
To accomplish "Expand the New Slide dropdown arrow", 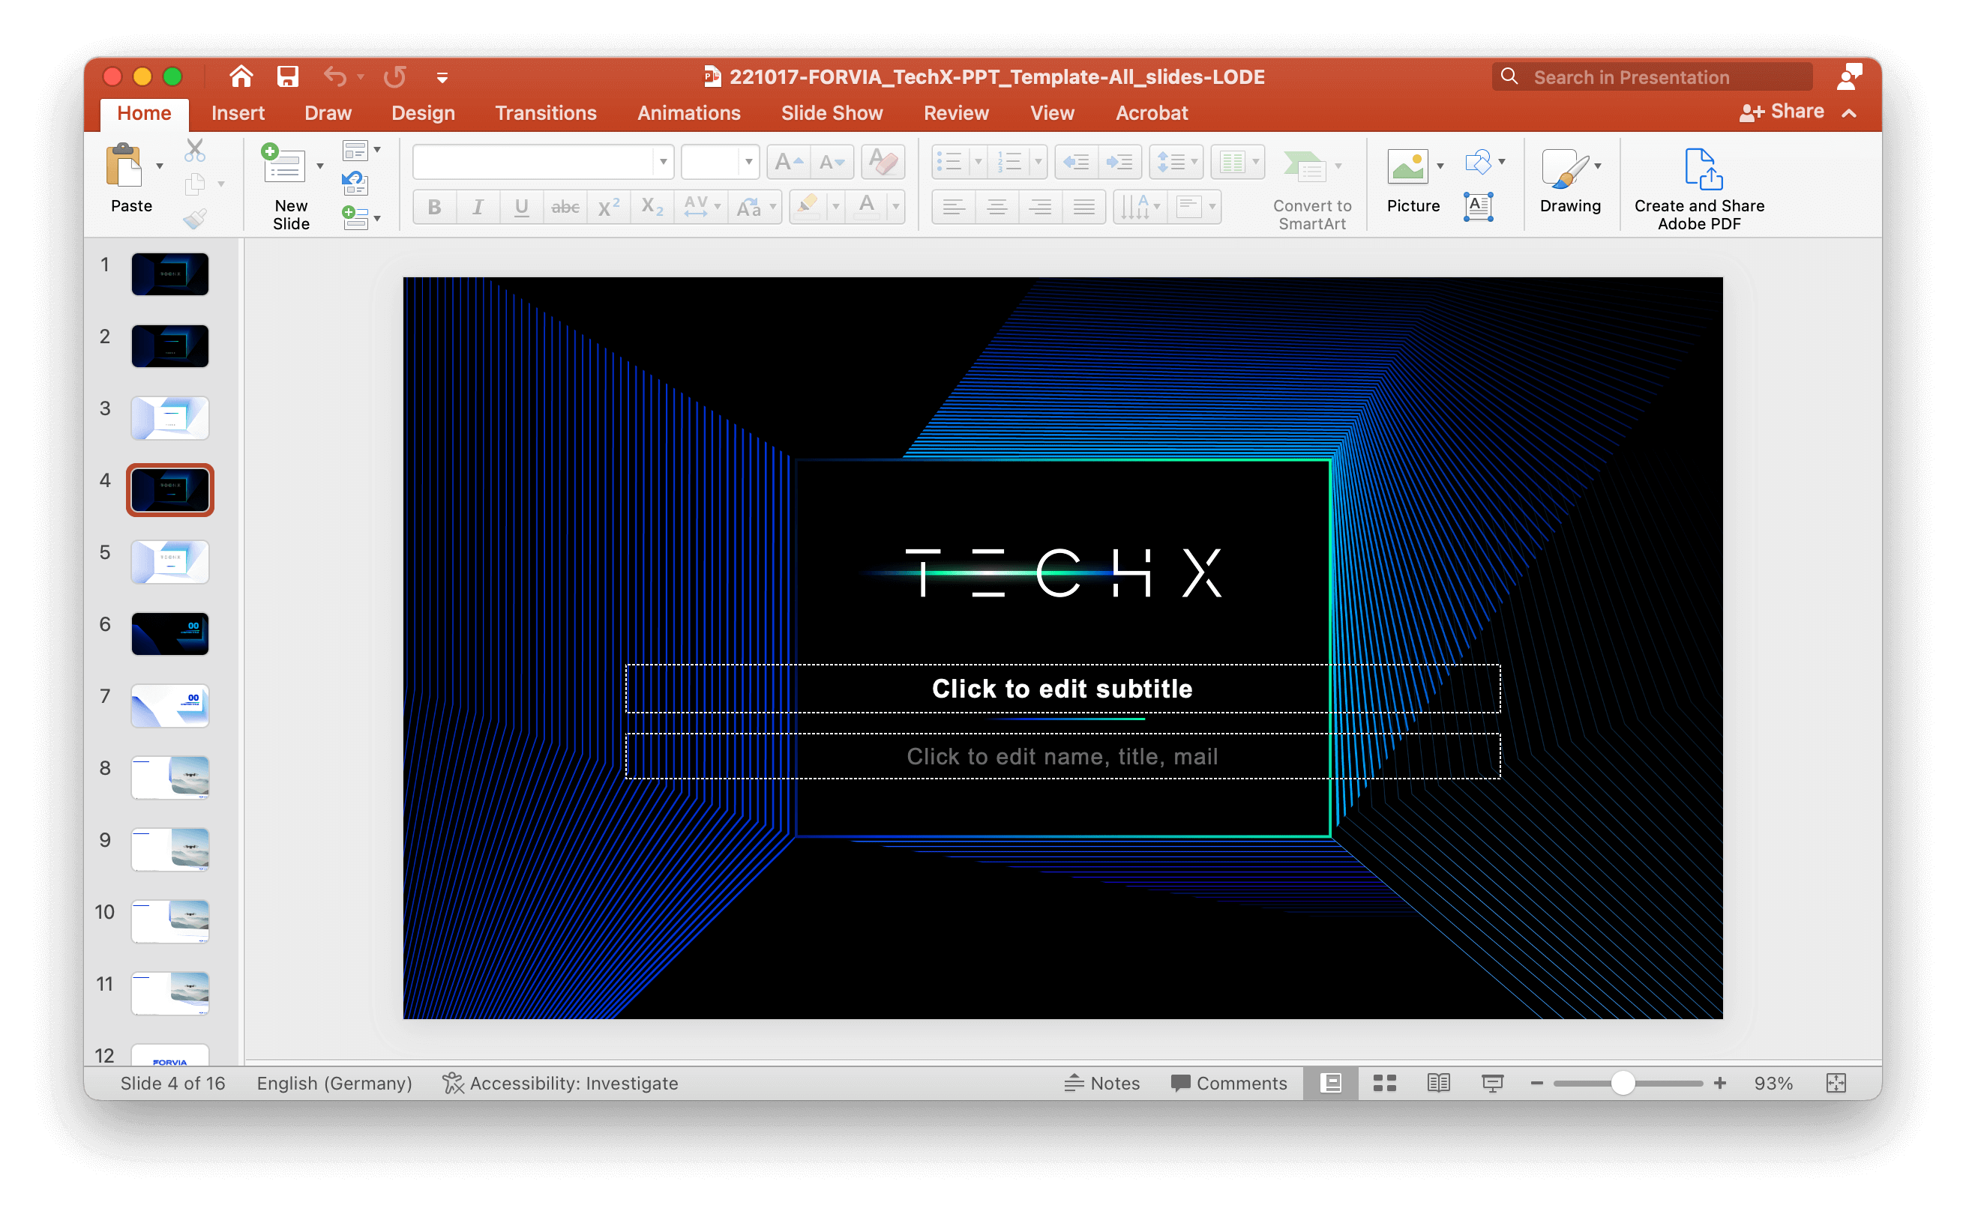I will (319, 166).
